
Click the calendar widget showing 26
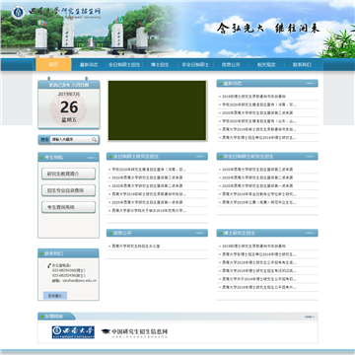(69, 105)
